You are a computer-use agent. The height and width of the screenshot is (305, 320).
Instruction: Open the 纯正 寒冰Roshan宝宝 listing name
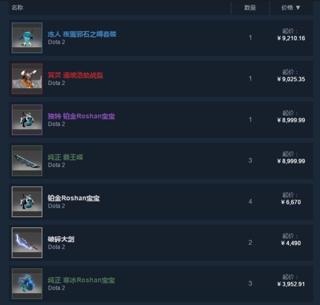(81, 280)
